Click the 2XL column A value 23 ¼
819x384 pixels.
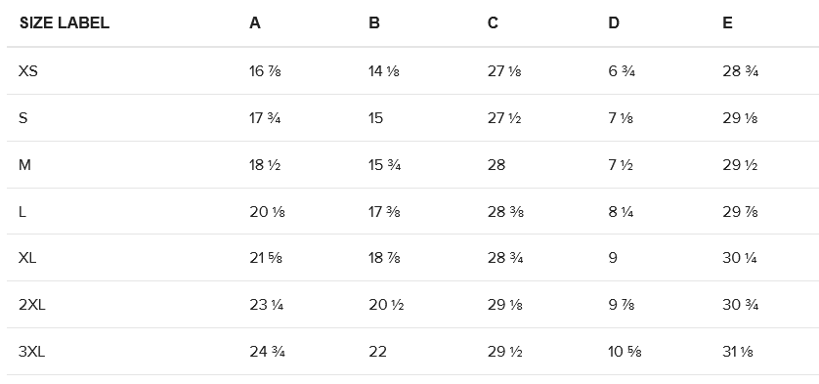(x=267, y=305)
